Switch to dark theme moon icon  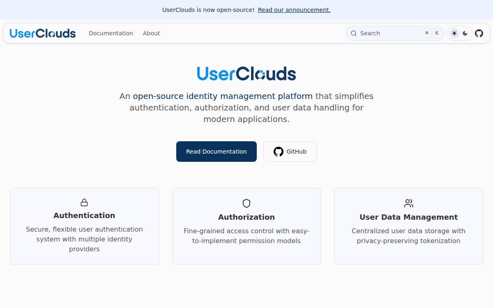pyautogui.click(x=465, y=33)
